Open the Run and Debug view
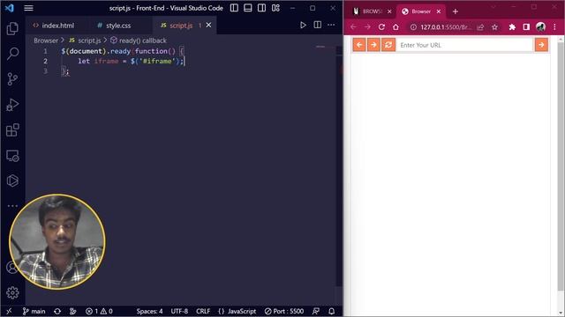Screen dimensions: 565x317 tap(12, 105)
